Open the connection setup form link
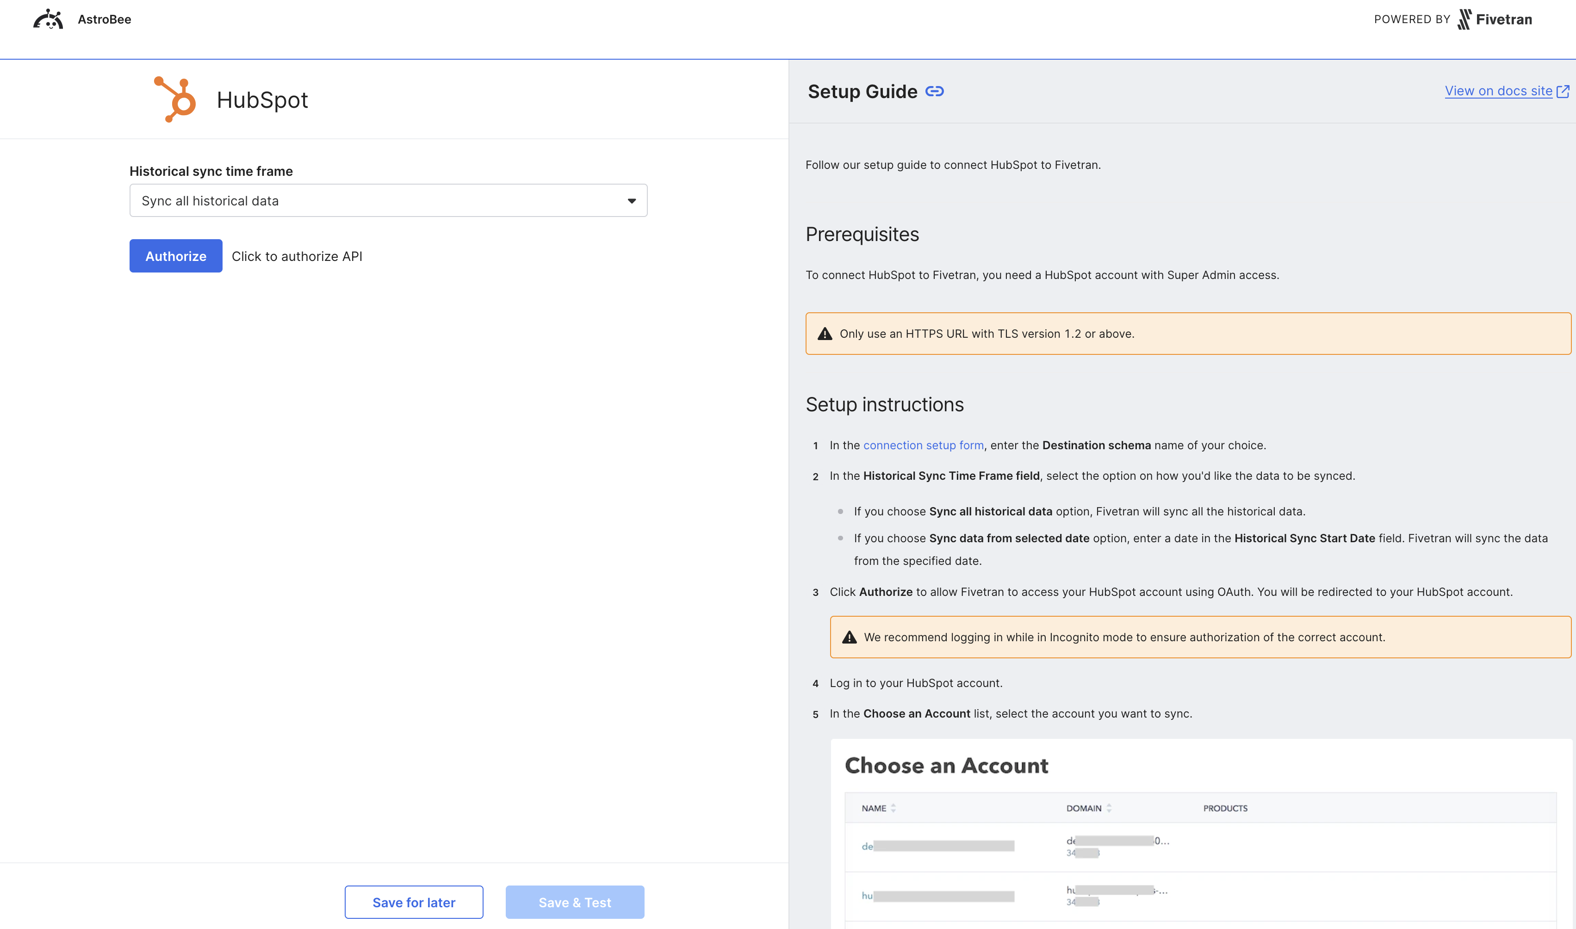1576x929 pixels. [923, 445]
